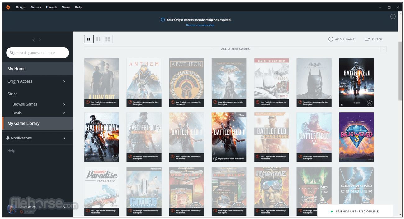Click expired warning icon on Anthem tile
Viewport: 404px width, 219px height.
pyautogui.click(x=130, y=102)
